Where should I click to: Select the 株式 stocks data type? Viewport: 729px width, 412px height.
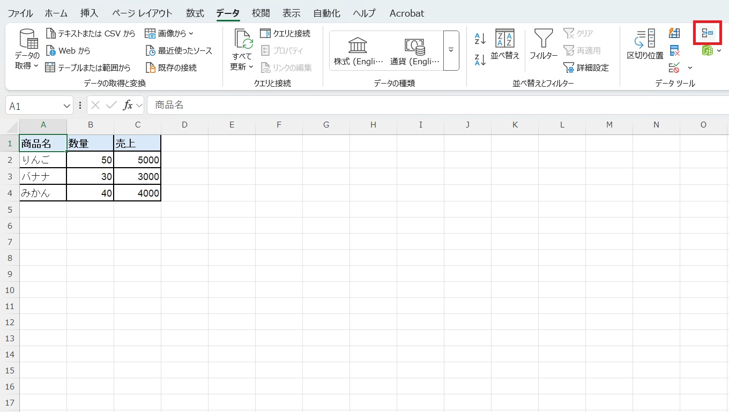pyautogui.click(x=358, y=51)
